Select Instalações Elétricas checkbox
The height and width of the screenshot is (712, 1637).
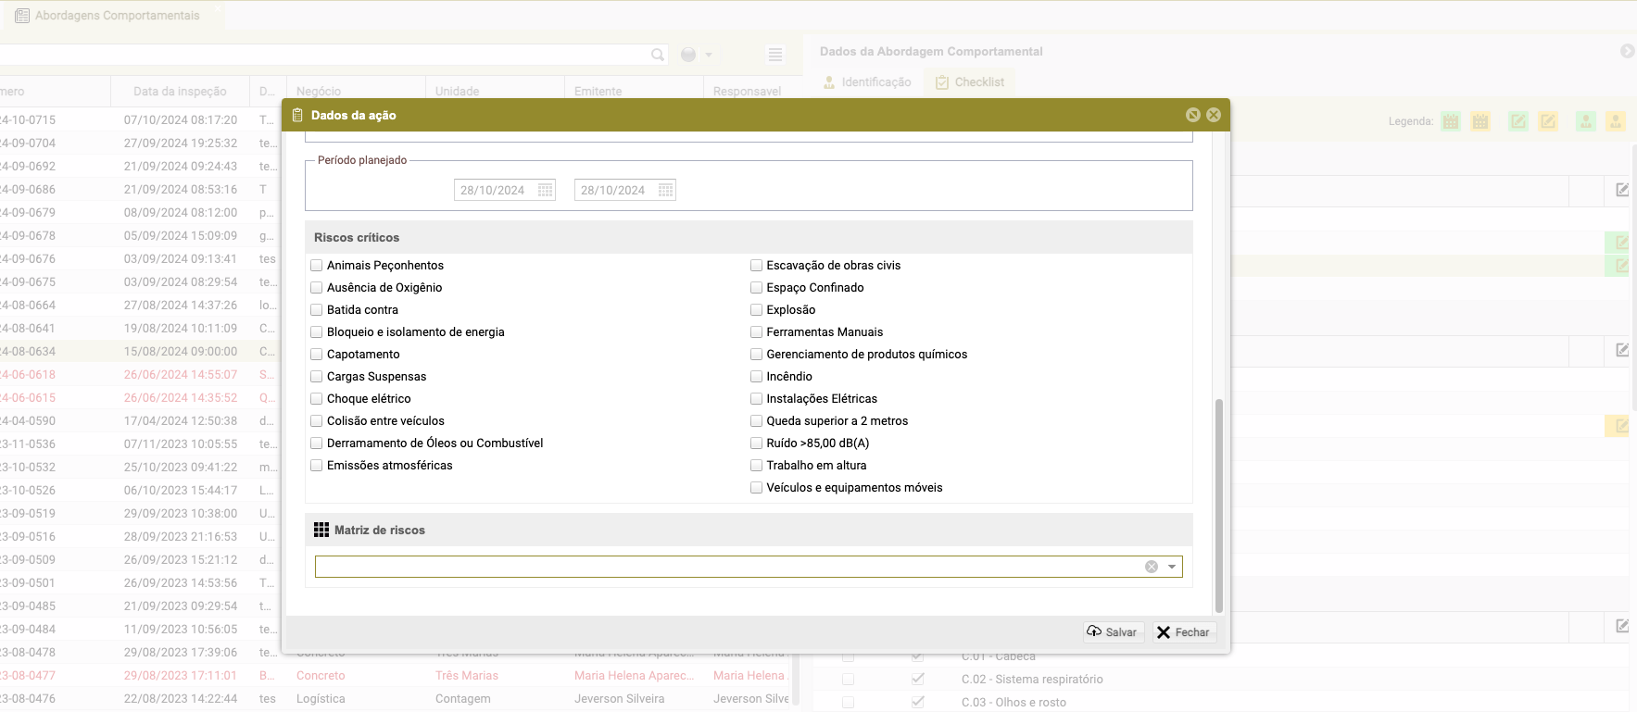(x=756, y=399)
